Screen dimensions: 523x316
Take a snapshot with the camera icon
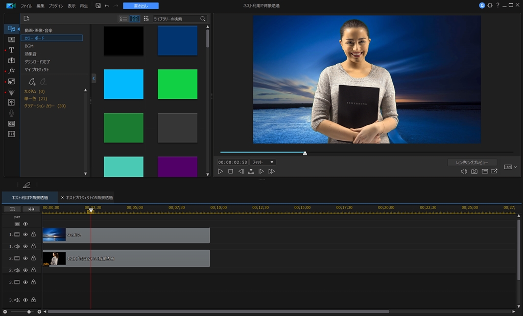tap(474, 171)
